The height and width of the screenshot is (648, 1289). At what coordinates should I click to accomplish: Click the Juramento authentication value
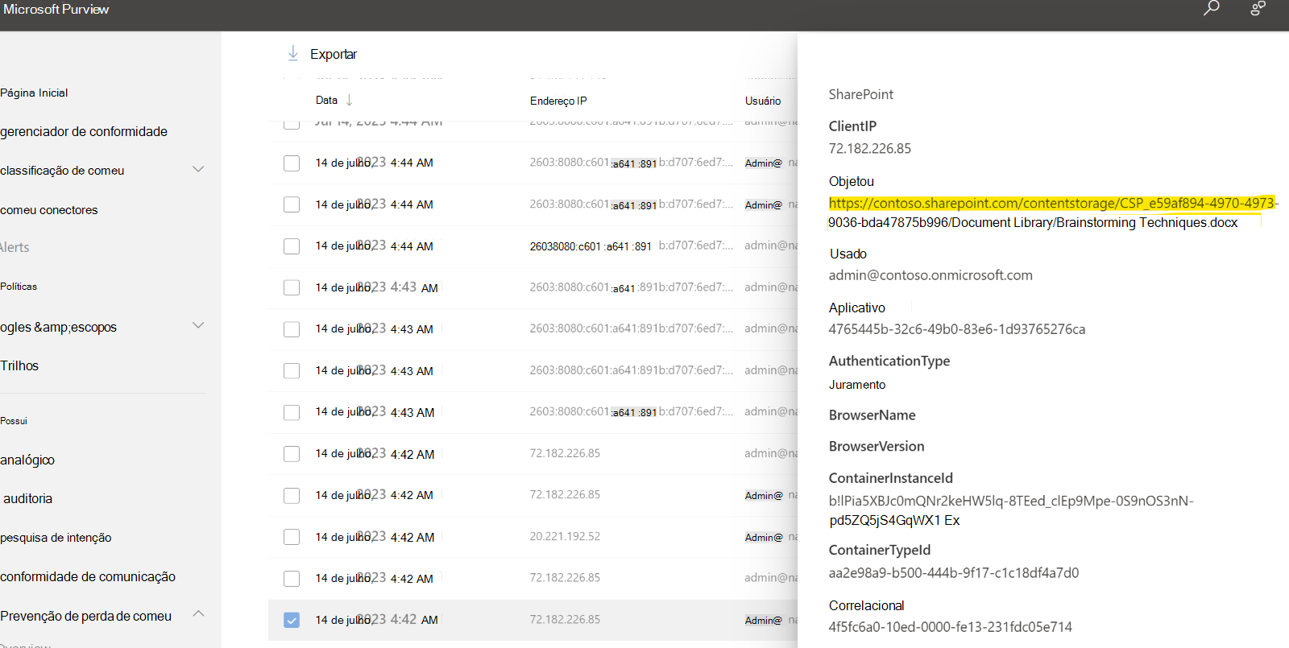[857, 385]
